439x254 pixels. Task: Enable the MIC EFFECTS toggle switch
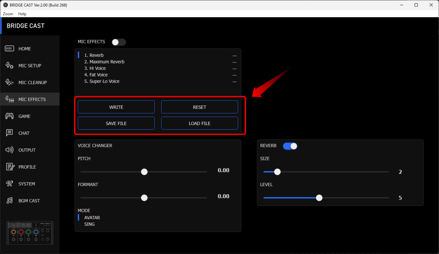click(119, 42)
